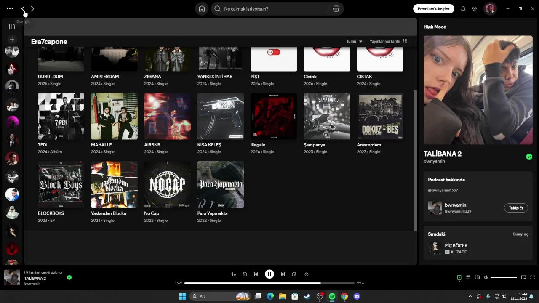Follow bwnyamin with Takip Et
Image resolution: width=539 pixels, height=303 pixels.
click(516, 208)
